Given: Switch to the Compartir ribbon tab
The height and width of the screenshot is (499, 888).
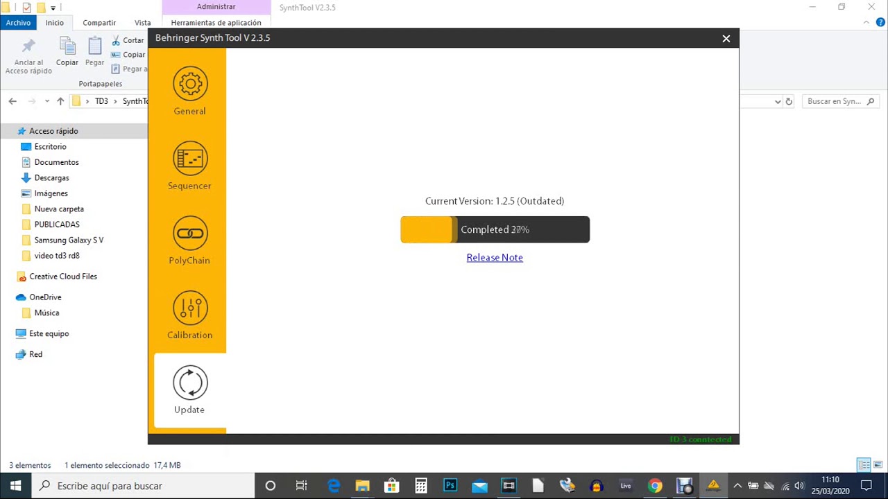Looking at the screenshot, I should [99, 22].
